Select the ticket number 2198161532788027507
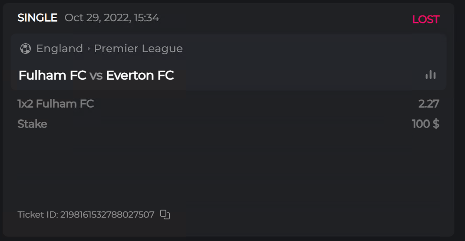465x241 pixels. (107, 215)
